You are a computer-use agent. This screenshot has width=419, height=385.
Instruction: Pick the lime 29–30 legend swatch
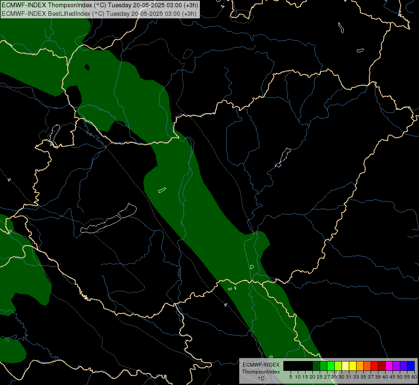click(338, 366)
